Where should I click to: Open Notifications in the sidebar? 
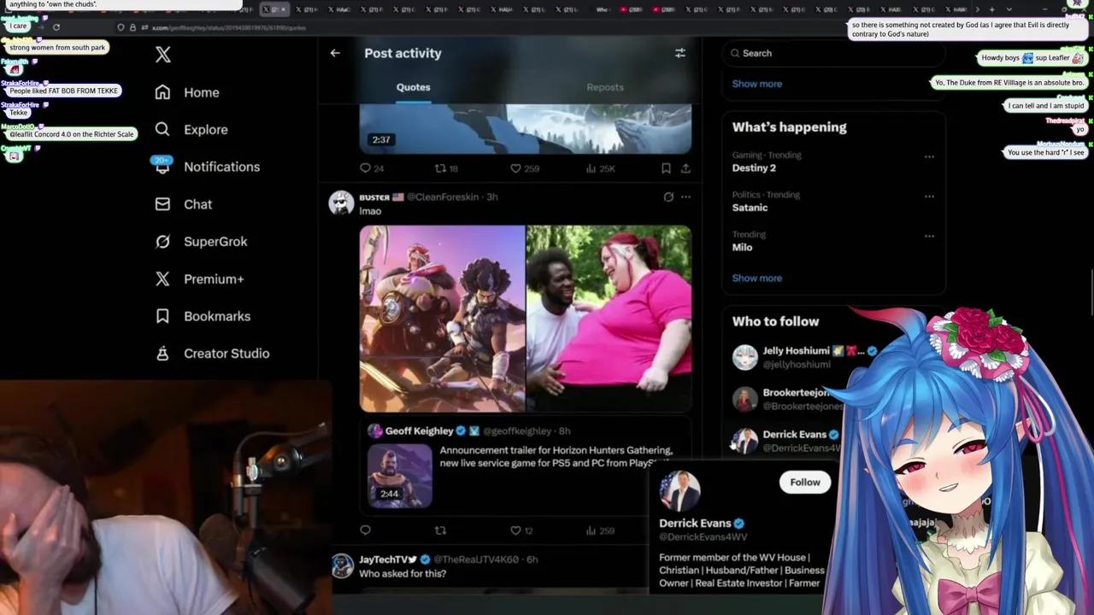(x=207, y=167)
